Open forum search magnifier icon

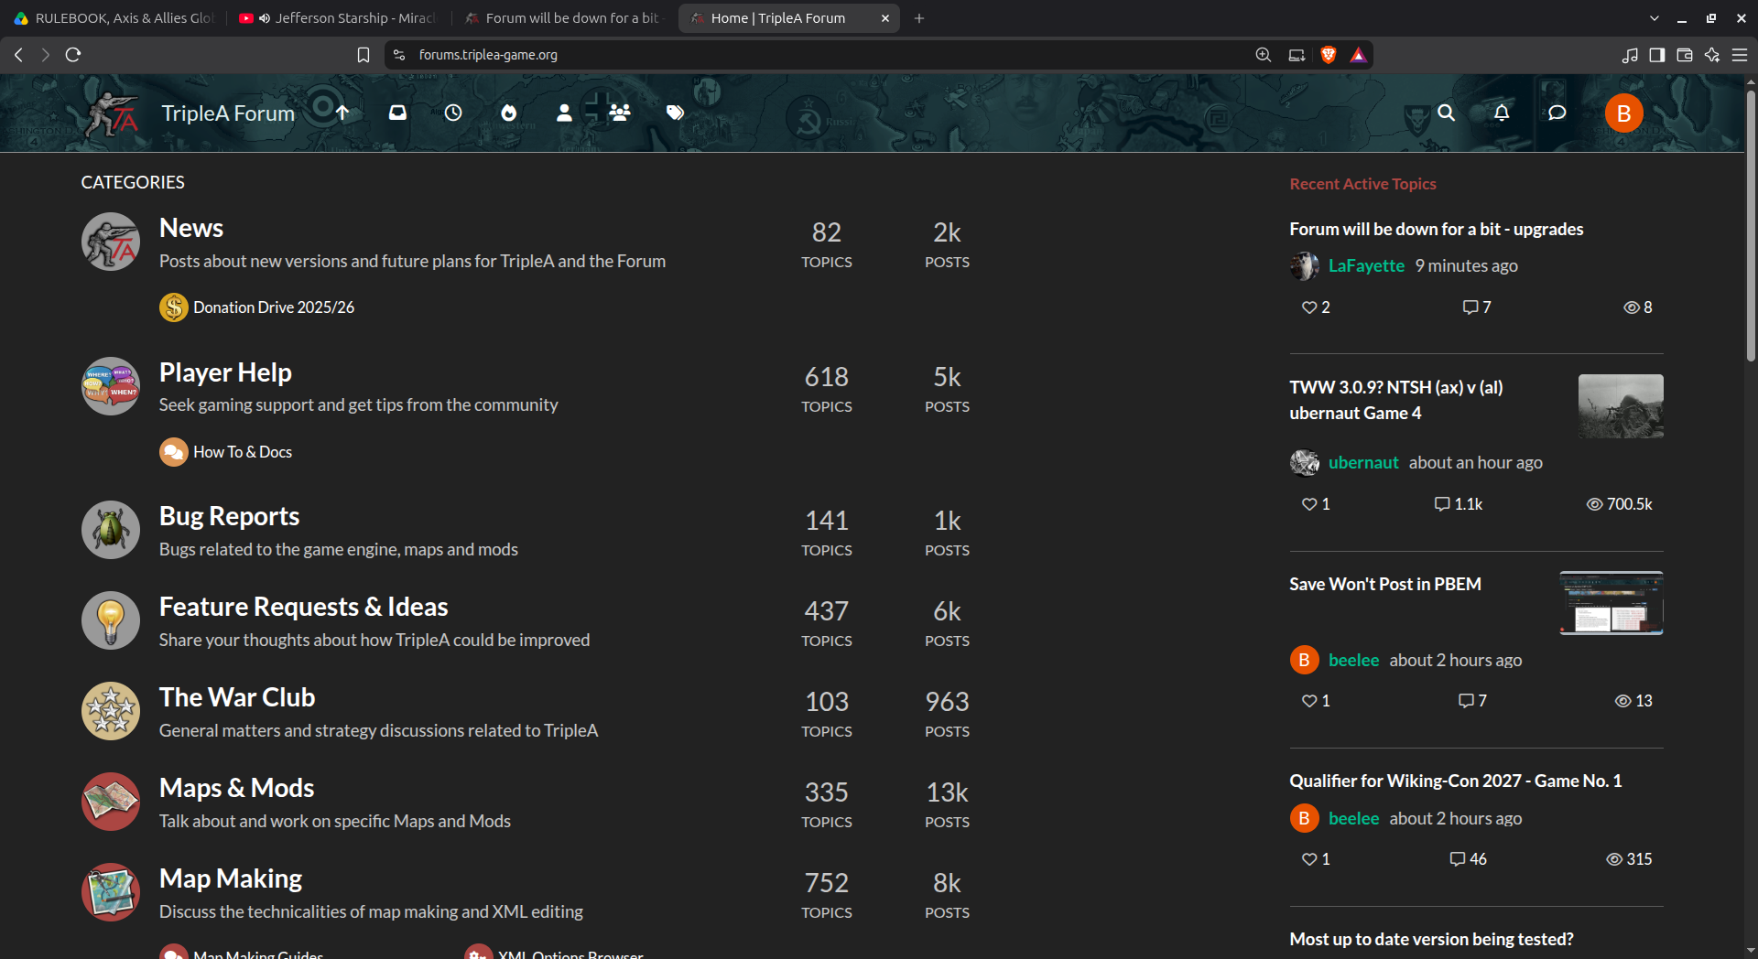pos(1446,113)
